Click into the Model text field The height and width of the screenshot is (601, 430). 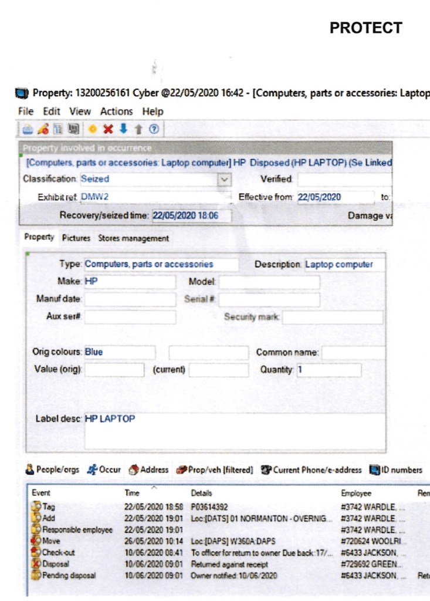(x=269, y=282)
